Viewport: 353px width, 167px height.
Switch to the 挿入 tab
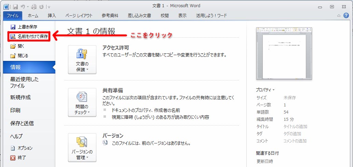pos(52,15)
